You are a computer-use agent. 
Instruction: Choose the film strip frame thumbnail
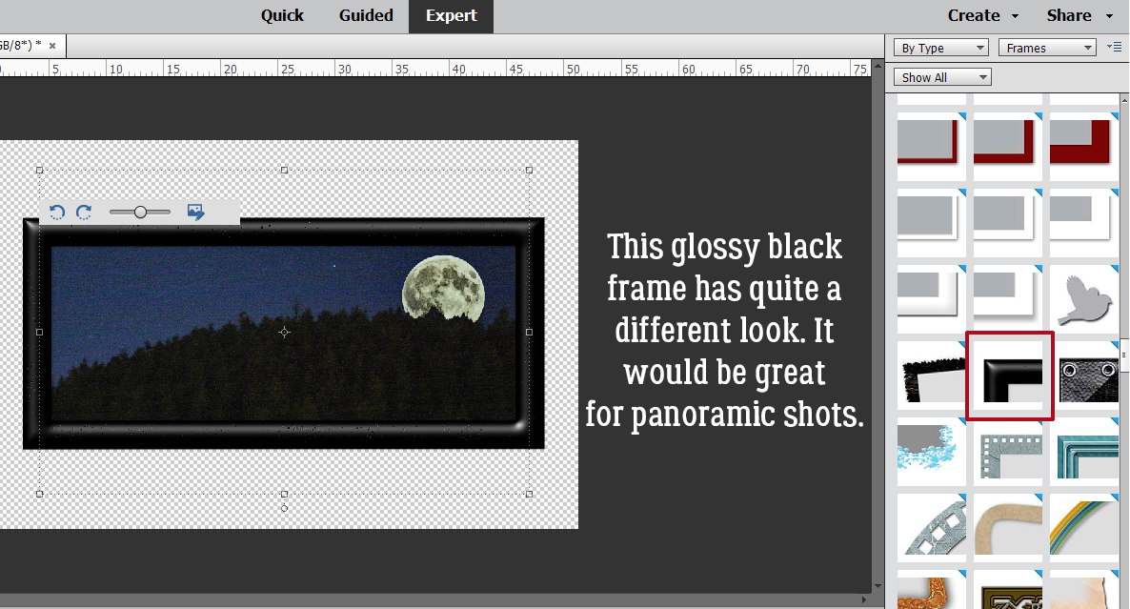click(x=932, y=528)
